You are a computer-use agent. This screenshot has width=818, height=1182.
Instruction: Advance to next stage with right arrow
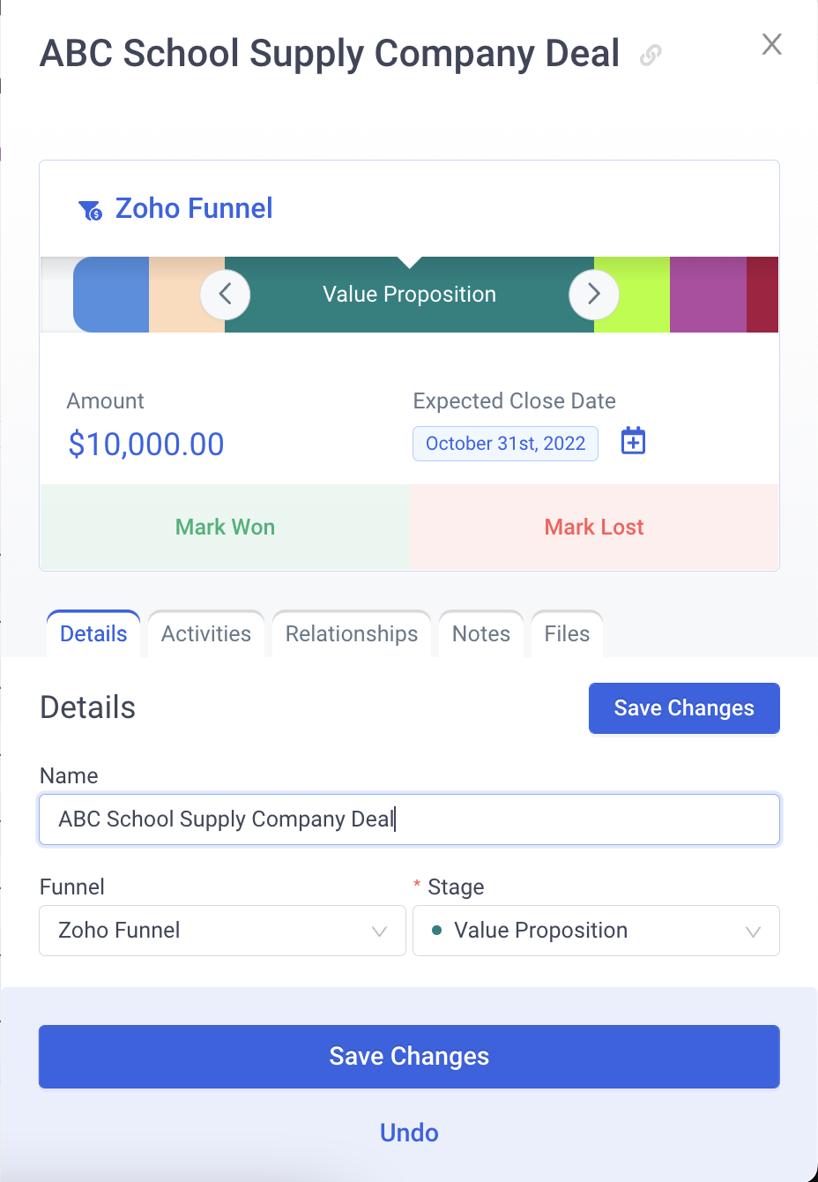(593, 294)
